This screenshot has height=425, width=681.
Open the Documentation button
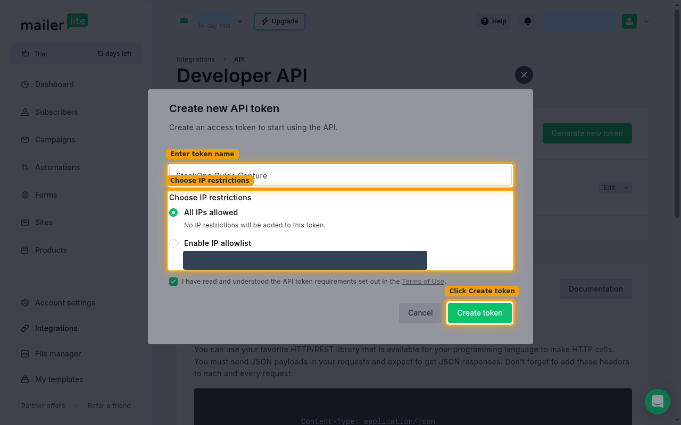(x=596, y=289)
